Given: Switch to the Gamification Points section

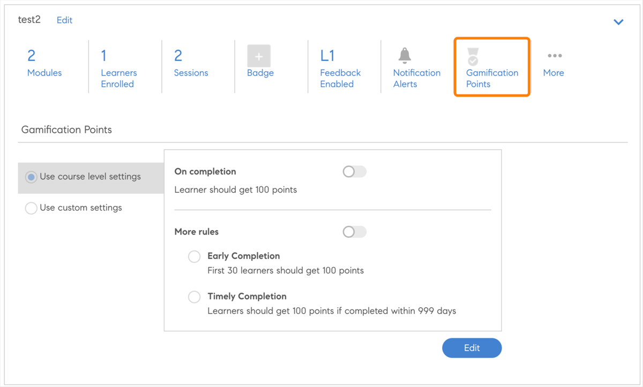Looking at the screenshot, I should click(491, 66).
